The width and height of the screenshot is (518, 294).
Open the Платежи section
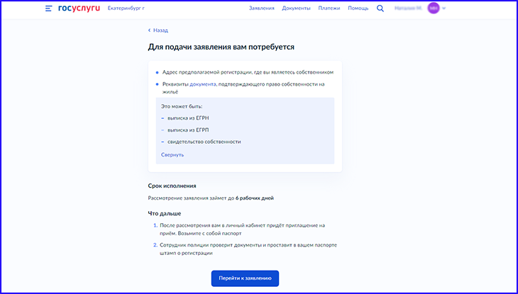329,9
